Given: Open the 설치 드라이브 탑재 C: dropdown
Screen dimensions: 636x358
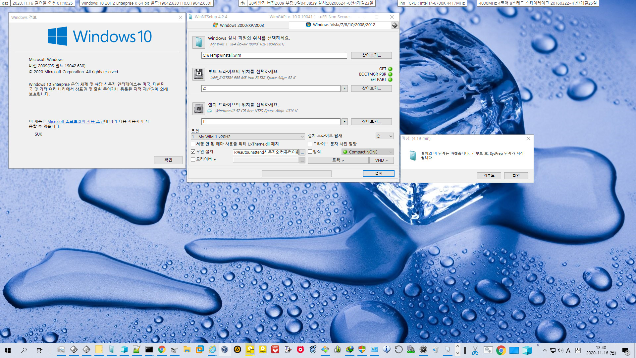Looking at the screenshot, I should click(x=385, y=136).
